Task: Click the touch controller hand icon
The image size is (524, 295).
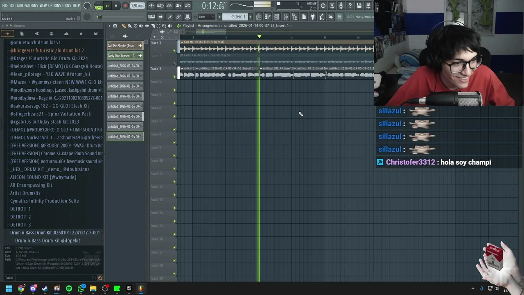Action: (x=331, y=17)
